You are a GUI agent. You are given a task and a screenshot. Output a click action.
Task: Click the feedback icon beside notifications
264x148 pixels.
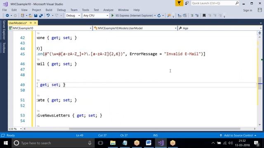click(187, 3)
